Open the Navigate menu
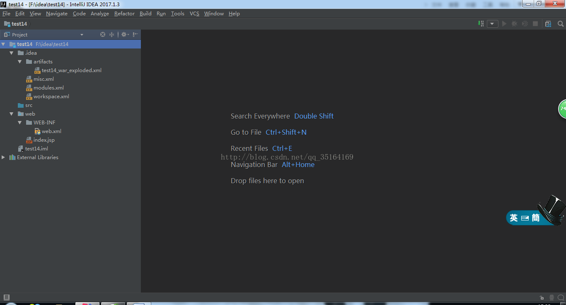Image resolution: width=566 pixels, height=305 pixels. point(57,13)
